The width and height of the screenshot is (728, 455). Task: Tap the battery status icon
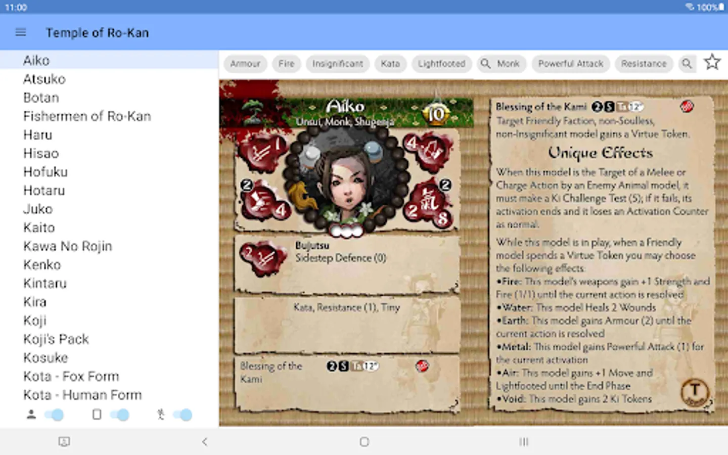(x=721, y=7)
